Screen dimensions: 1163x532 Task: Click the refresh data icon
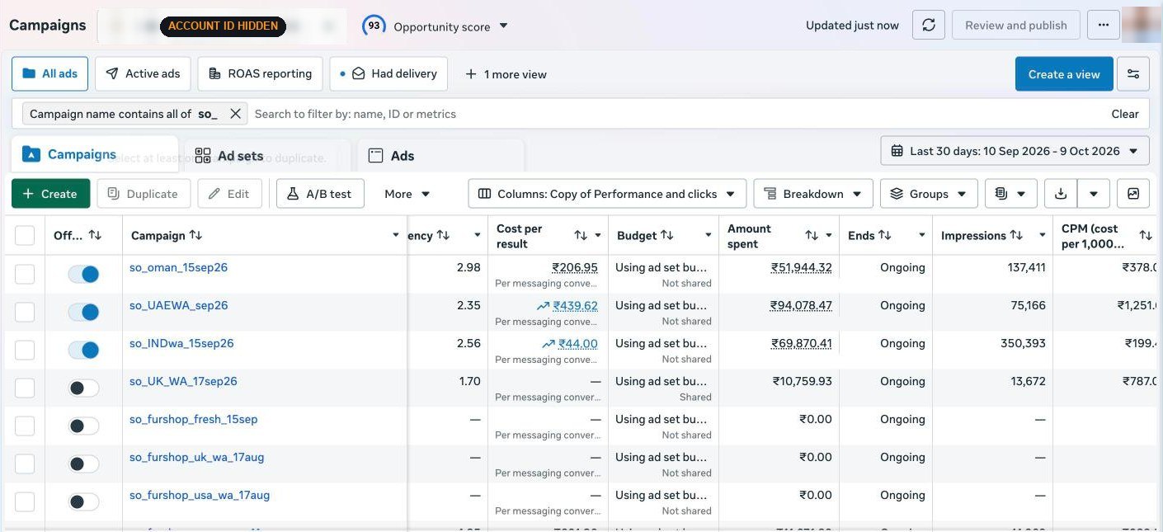928,26
